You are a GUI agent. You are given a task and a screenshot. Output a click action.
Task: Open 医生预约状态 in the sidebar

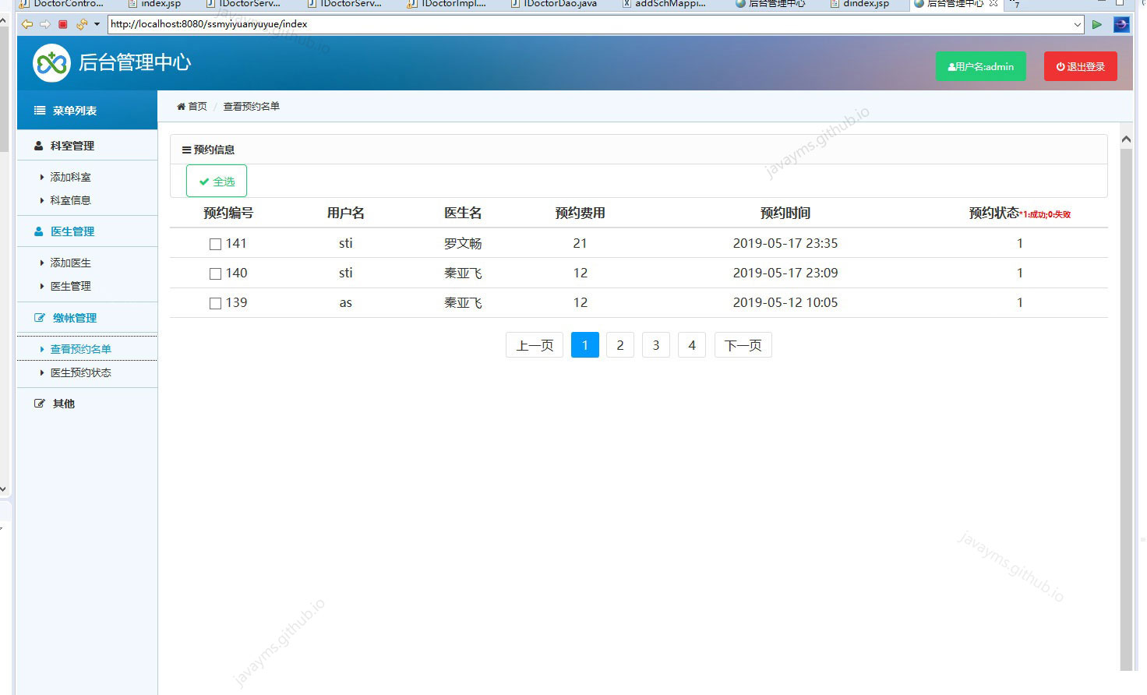click(80, 372)
